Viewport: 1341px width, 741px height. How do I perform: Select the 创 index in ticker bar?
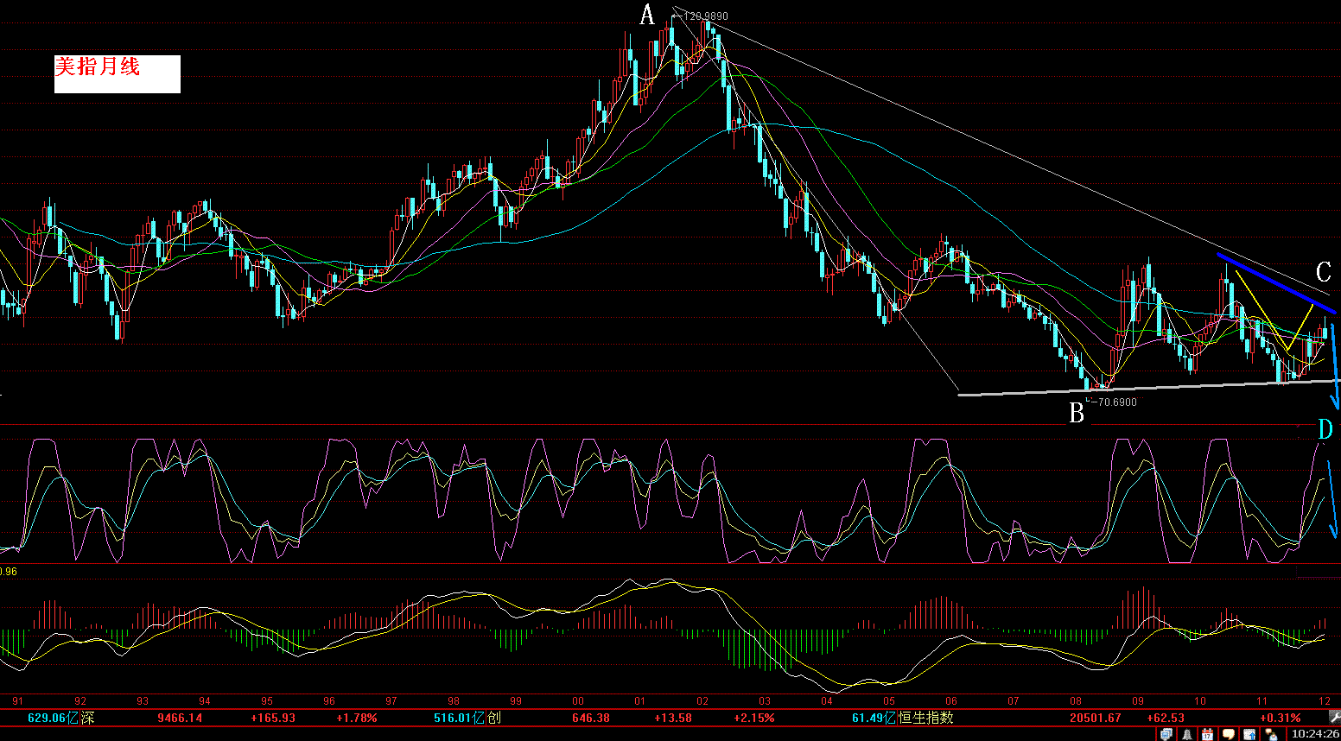tap(493, 718)
